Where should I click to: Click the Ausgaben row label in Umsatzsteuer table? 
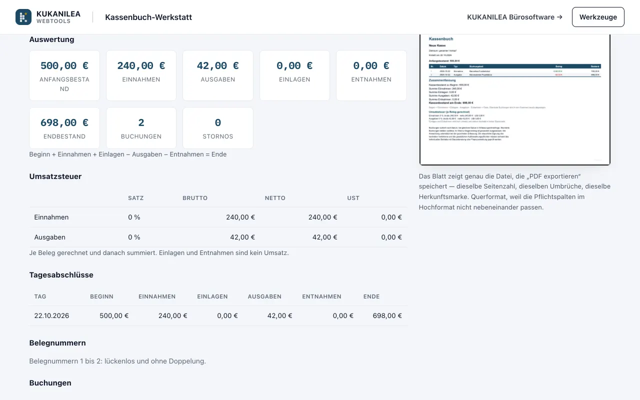point(50,237)
